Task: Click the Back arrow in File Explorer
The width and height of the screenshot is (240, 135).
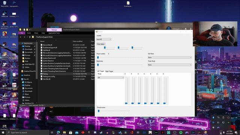Action: coord(21,37)
